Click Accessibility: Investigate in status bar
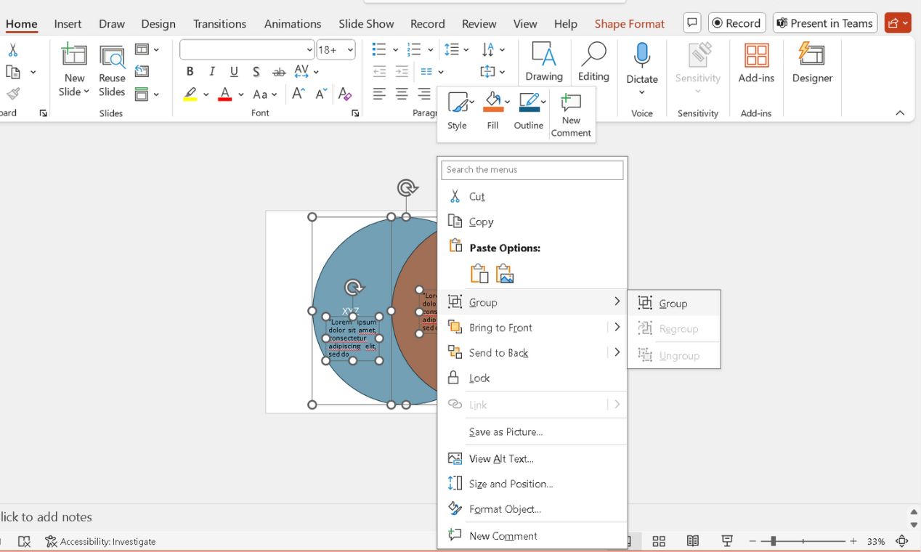The height and width of the screenshot is (552, 921). 100,541
